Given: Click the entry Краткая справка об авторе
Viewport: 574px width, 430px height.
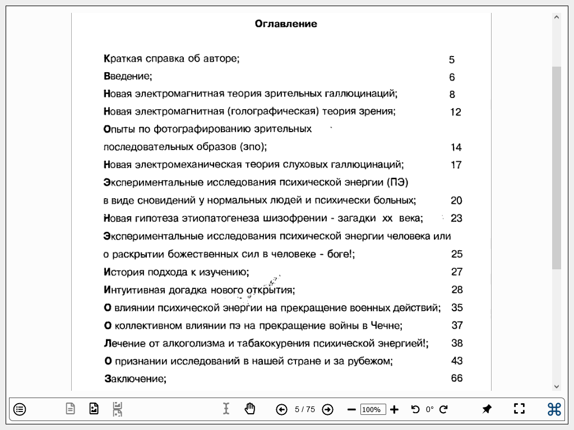Looking at the screenshot, I should tap(172, 58).
